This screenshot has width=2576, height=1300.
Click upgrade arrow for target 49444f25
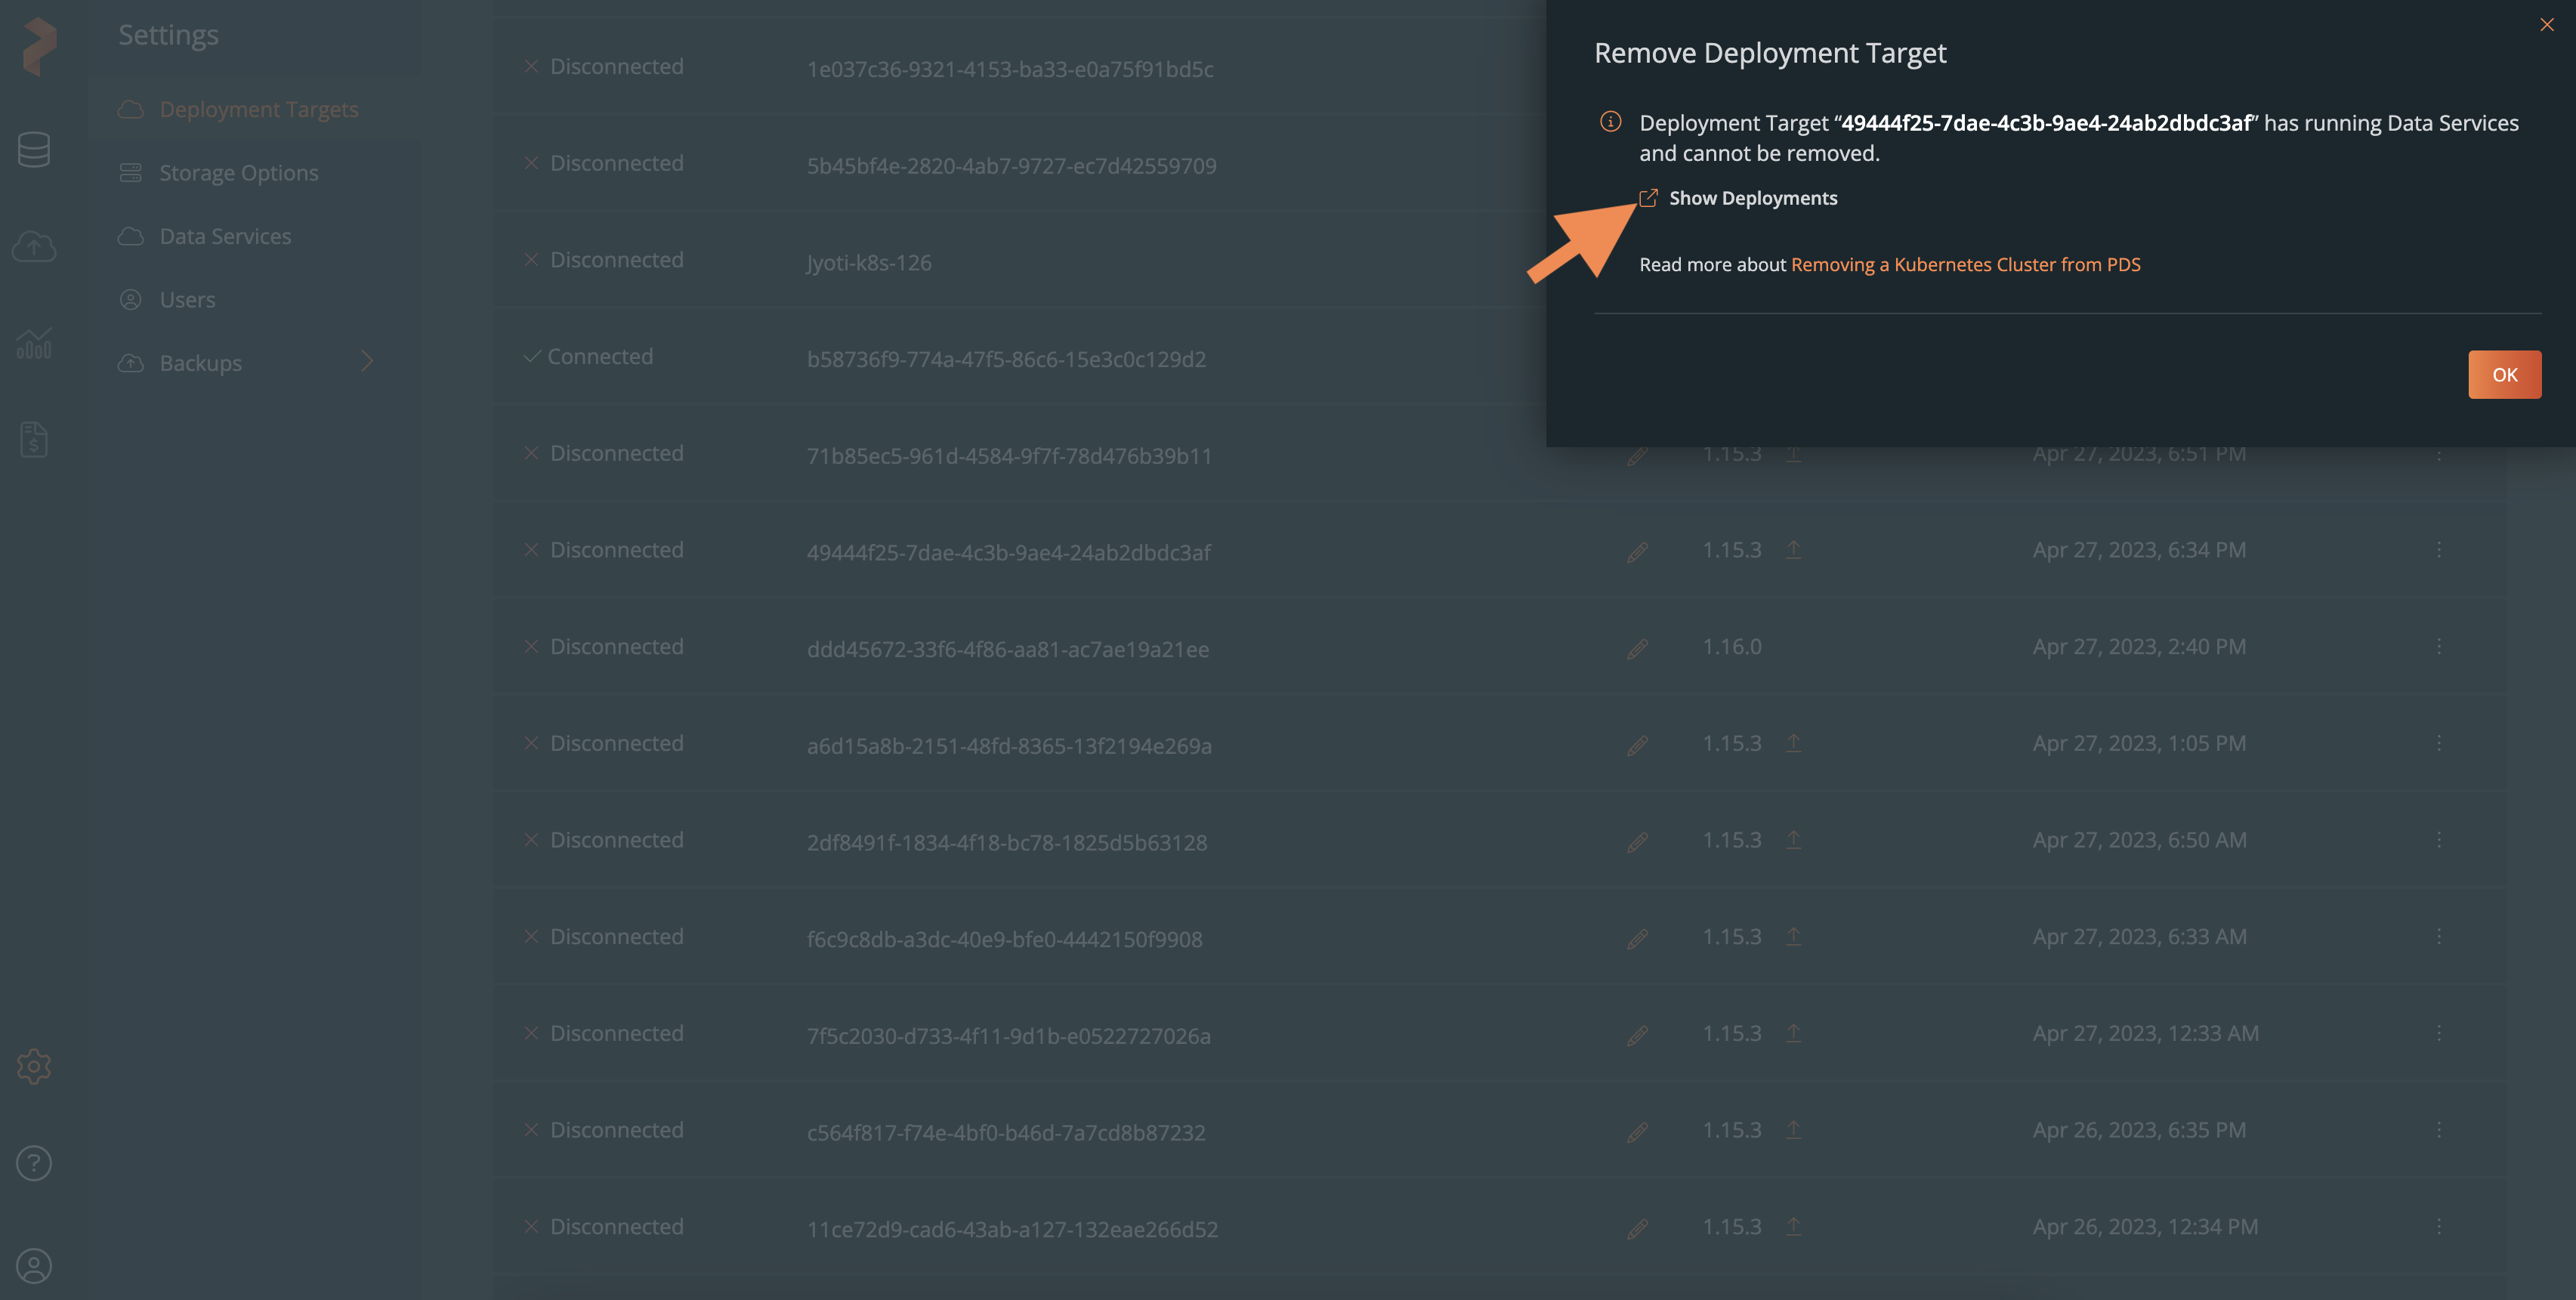[x=1794, y=549]
